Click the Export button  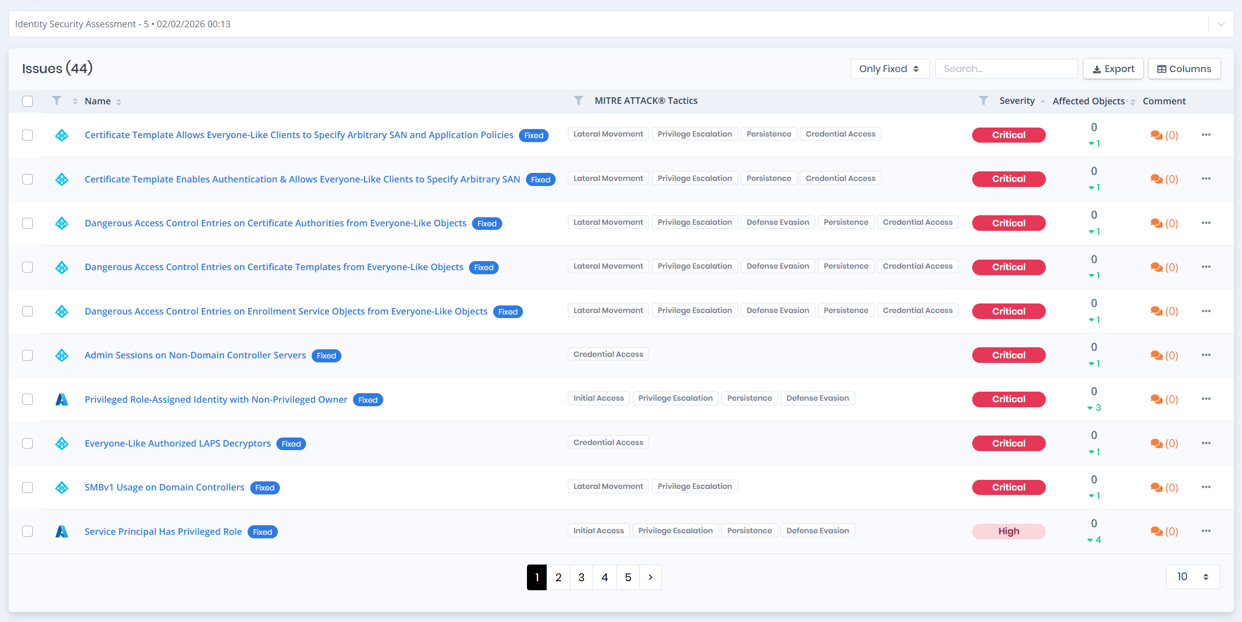point(1113,69)
